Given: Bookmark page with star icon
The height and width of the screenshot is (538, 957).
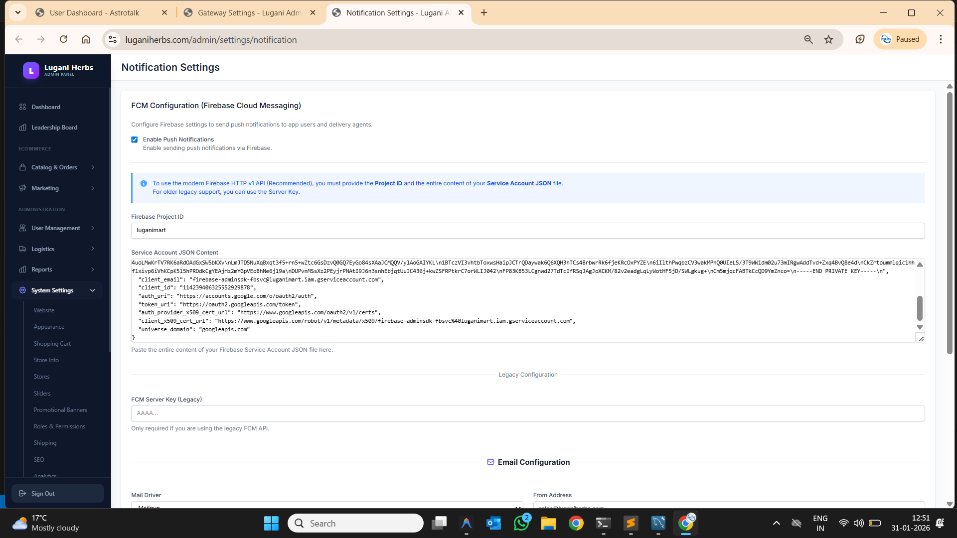Looking at the screenshot, I should 828,39.
